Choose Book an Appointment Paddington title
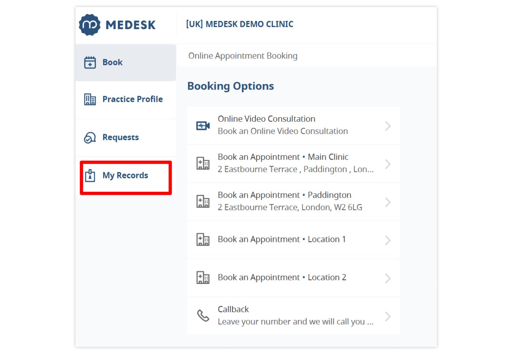The image size is (512, 354). click(x=284, y=195)
